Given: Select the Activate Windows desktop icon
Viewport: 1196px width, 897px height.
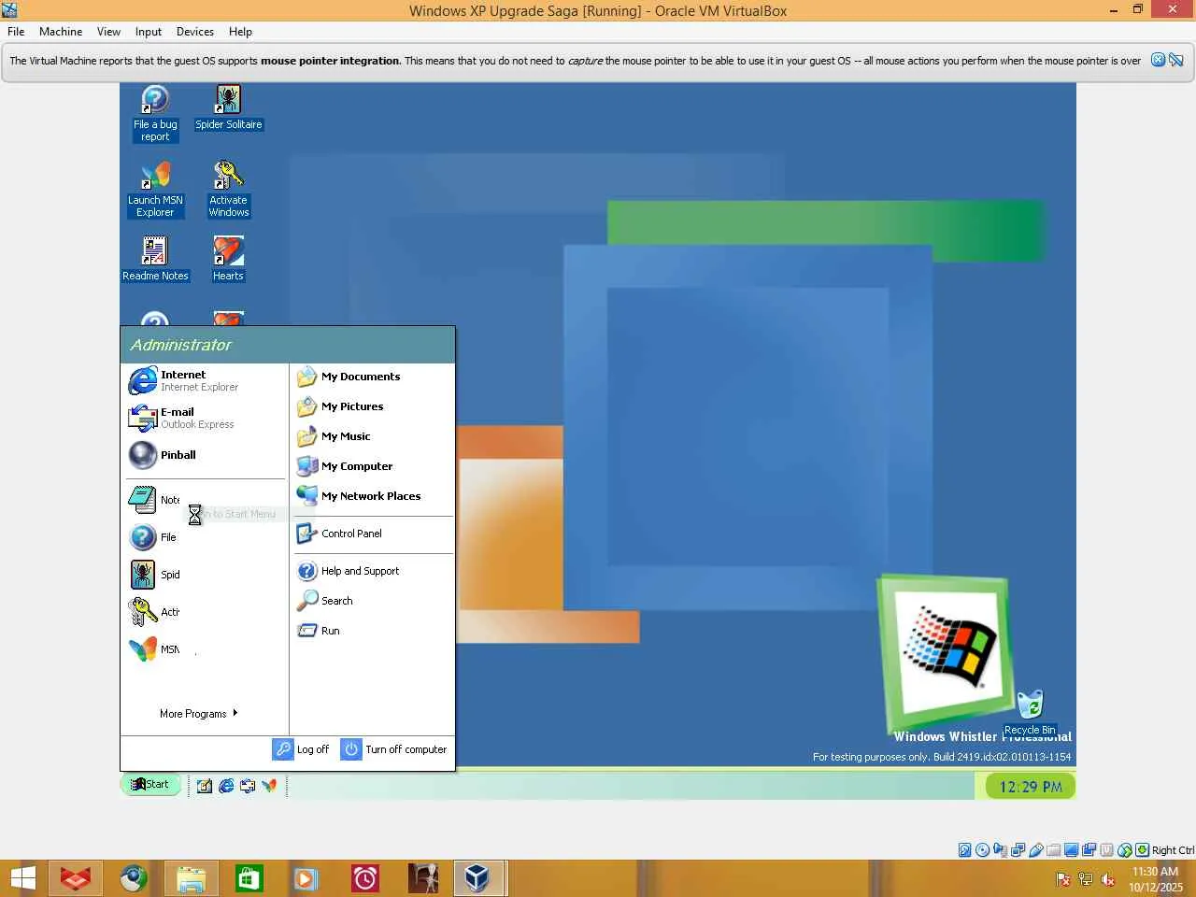Looking at the screenshot, I should [228, 189].
